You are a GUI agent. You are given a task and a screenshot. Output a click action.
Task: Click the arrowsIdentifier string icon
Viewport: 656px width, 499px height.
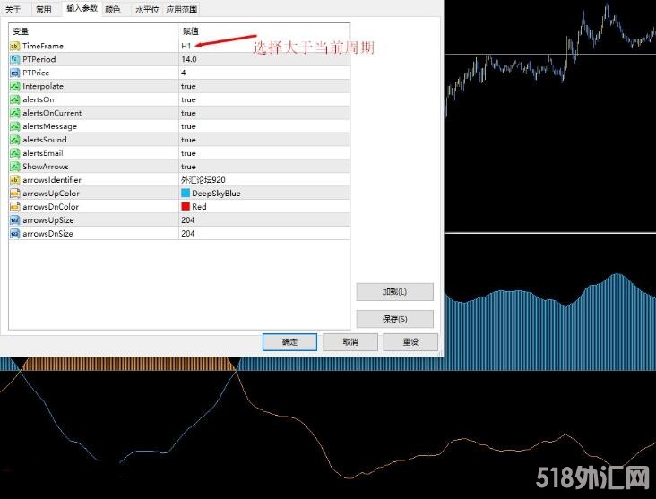click(x=14, y=180)
